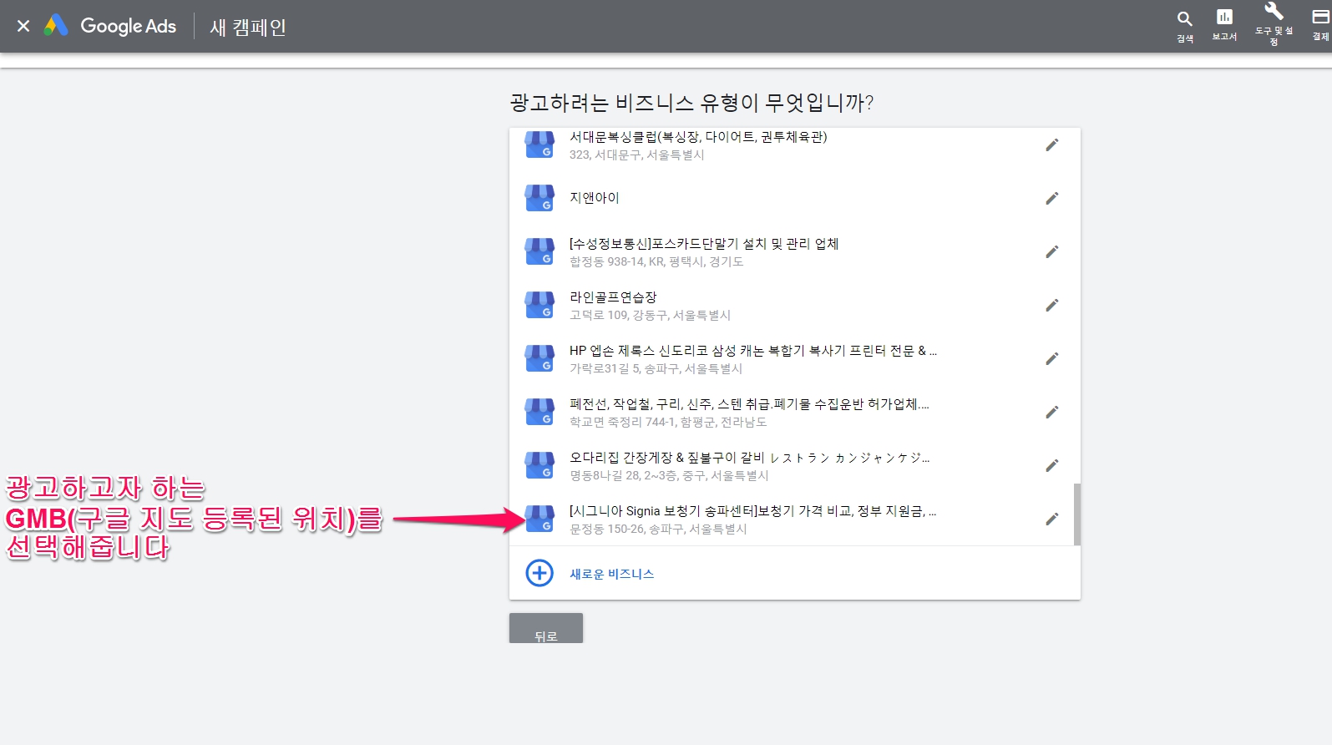Image resolution: width=1332 pixels, height=745 pixels.
Task: Click the 새 캠페인 header title
Action: tap(248, 27)
